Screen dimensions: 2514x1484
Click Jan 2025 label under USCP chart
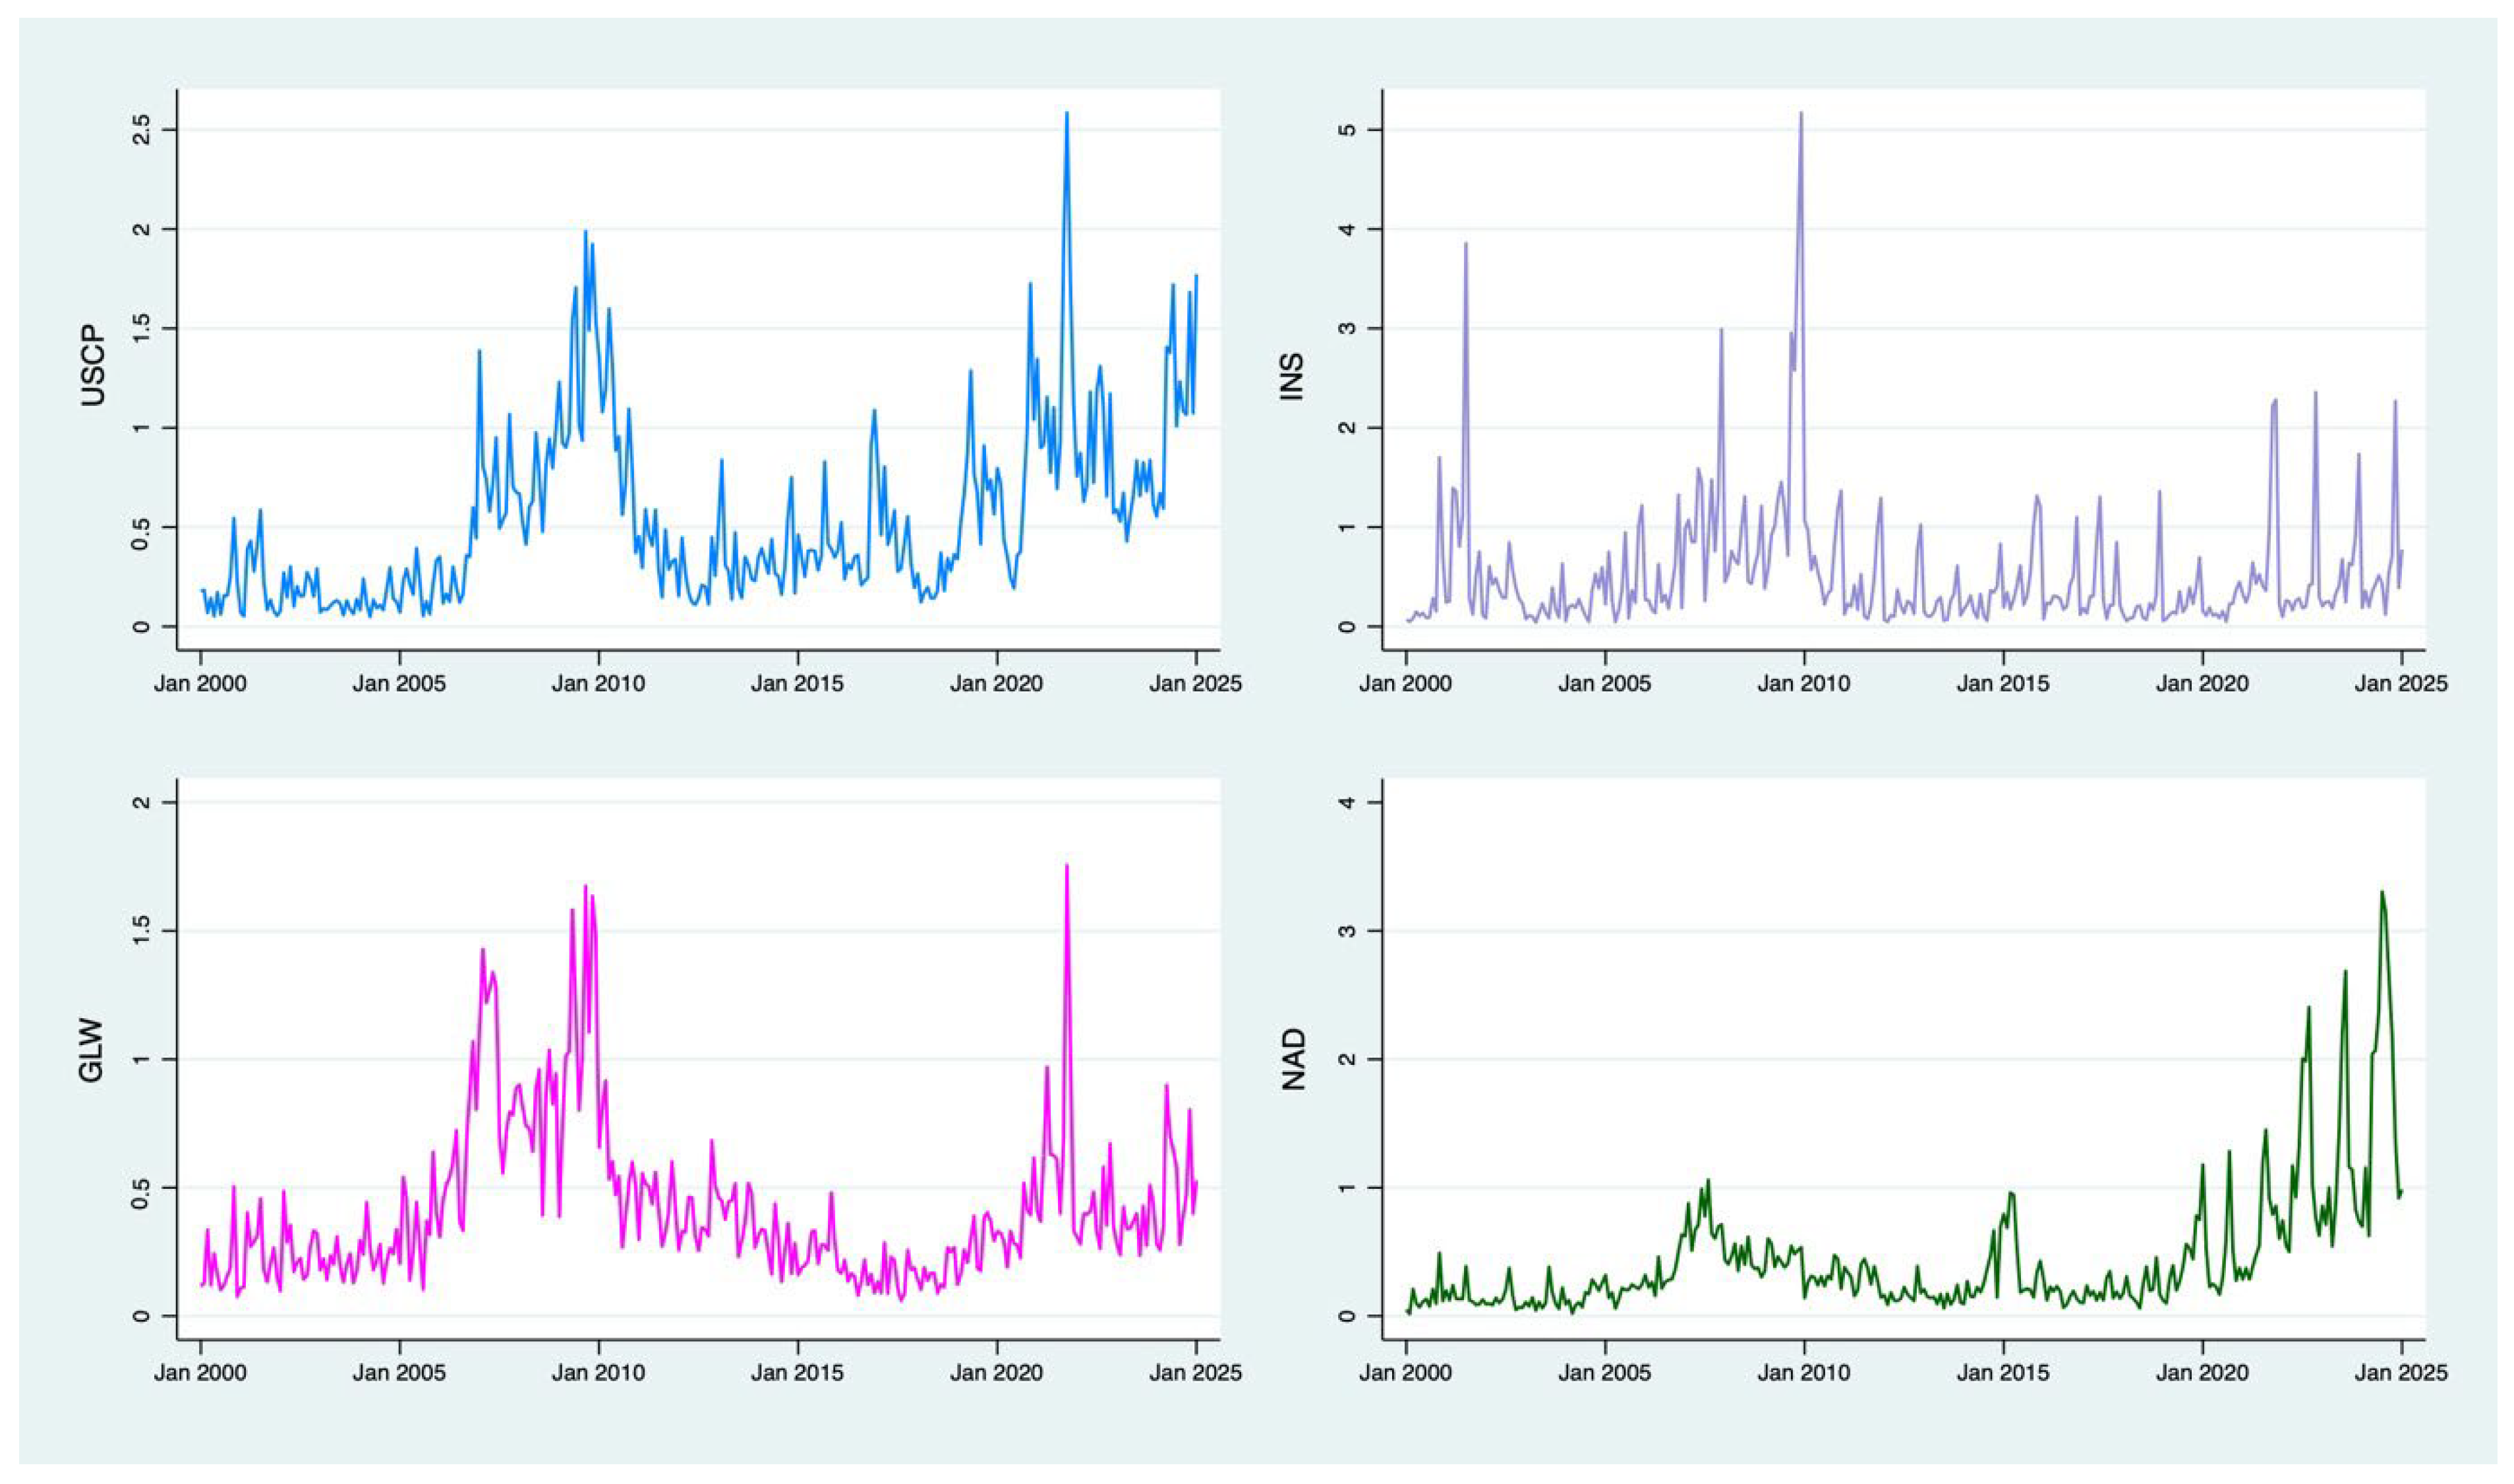(1196, 683)
